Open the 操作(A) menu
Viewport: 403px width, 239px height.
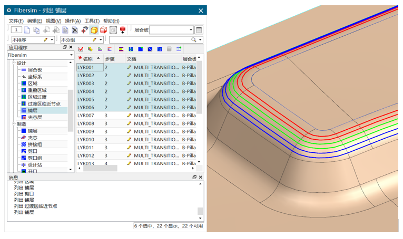pyautogui.click(x=73, y=21)
